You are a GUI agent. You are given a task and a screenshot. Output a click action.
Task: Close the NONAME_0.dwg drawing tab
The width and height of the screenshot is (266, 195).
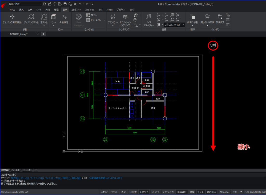point(37,34)
